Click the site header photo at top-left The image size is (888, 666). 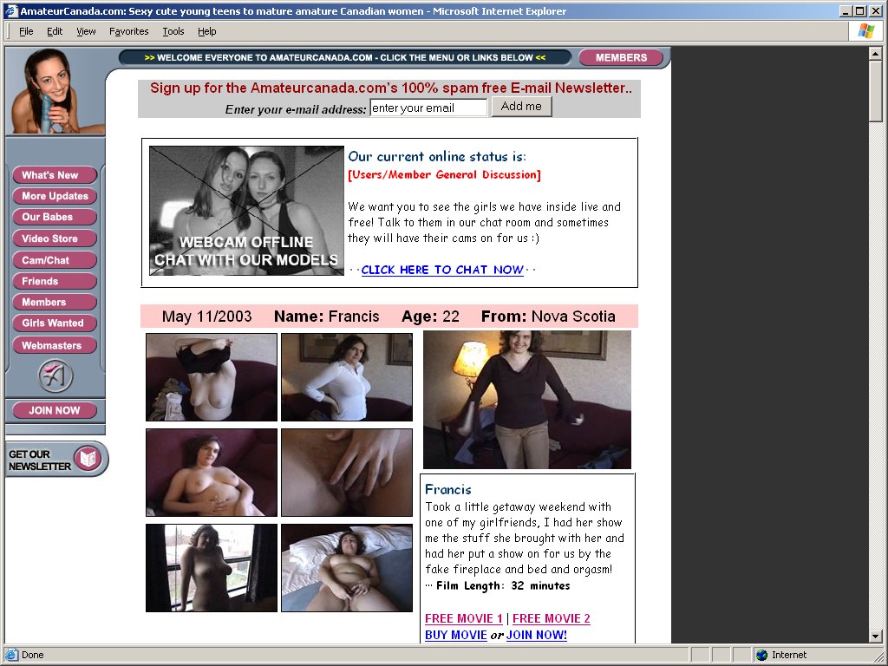coord(55,92)
